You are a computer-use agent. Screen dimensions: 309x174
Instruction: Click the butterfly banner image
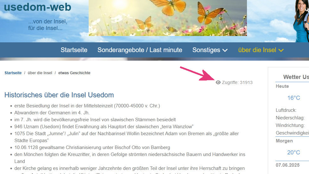(168, 18)
